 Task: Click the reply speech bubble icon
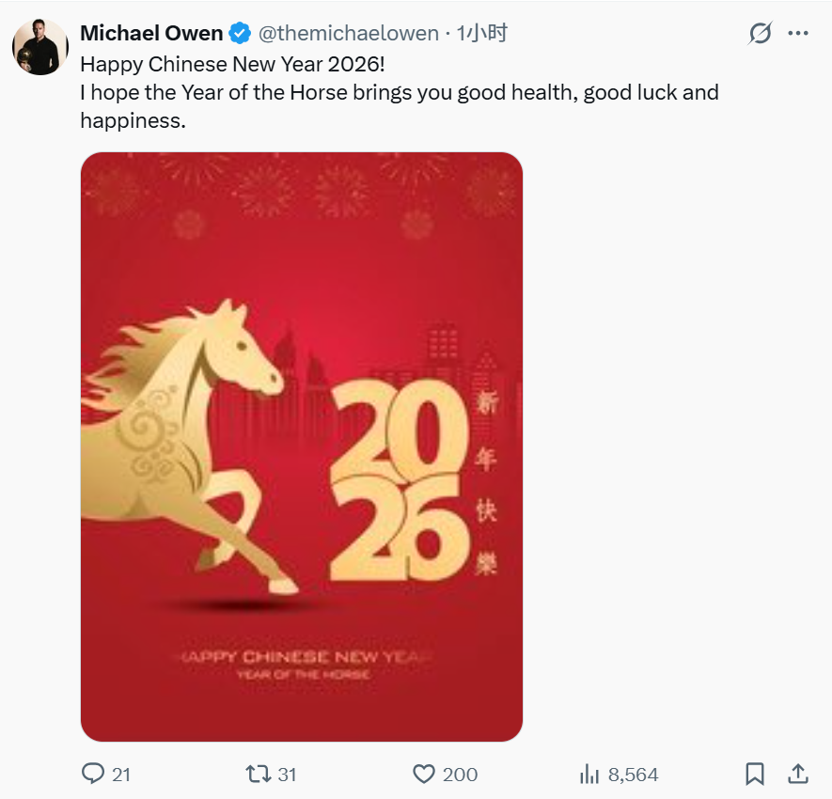point(93,774)
